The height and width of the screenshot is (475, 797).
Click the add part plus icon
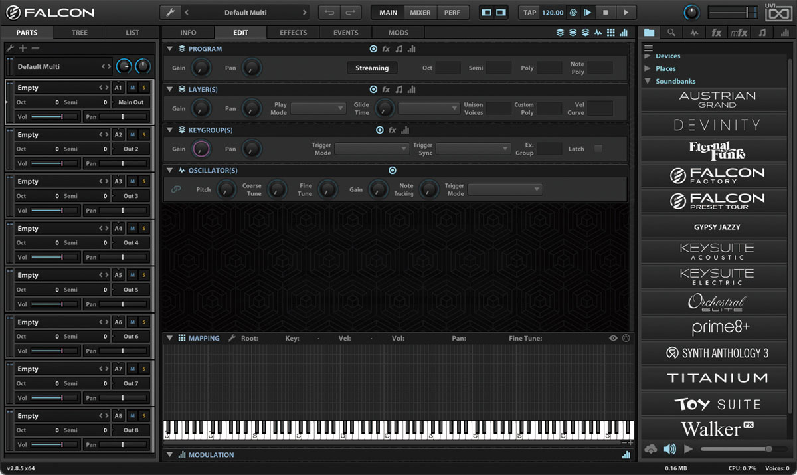pyautogui.click(x=23, y=48)
